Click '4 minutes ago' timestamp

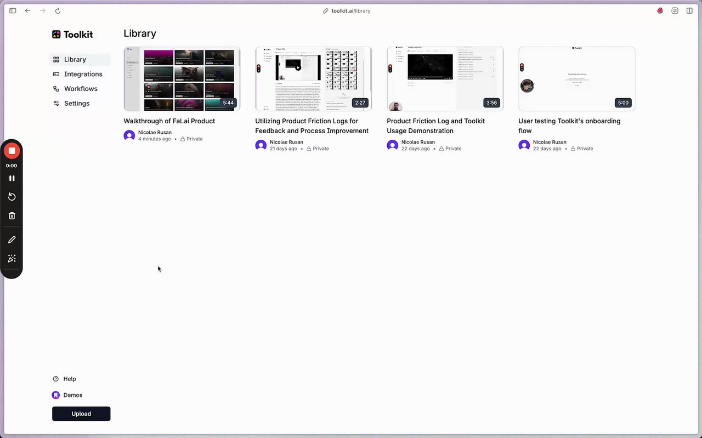tap(155, 139)
